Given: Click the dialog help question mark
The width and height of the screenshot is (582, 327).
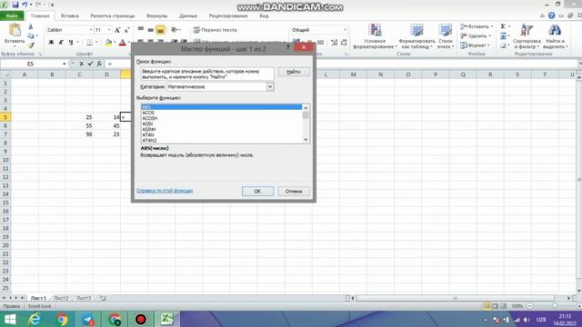Looking at the screenshot, I should (x=287, y=47).
